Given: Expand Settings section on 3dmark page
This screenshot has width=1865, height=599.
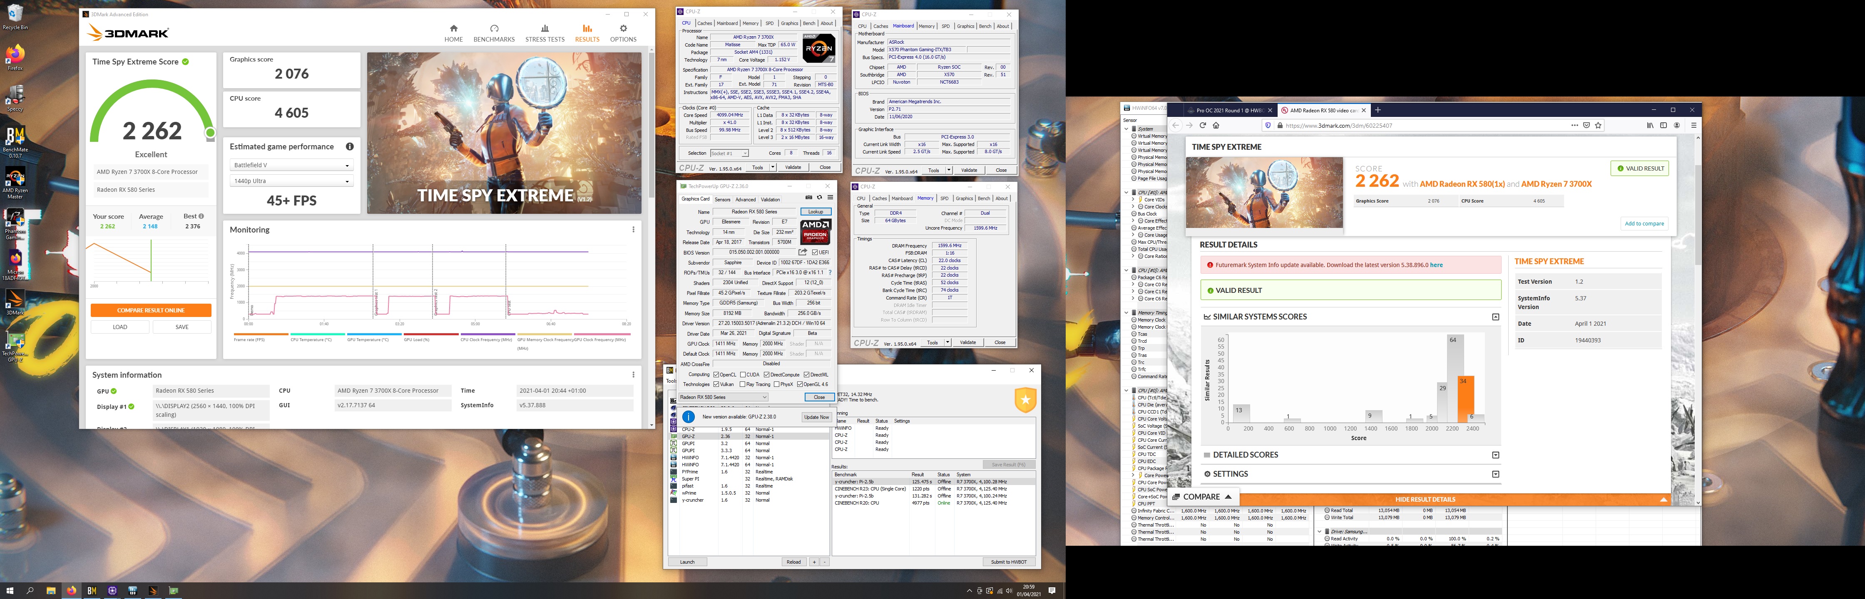Looking at the screenshot, I should (1495, 474).
